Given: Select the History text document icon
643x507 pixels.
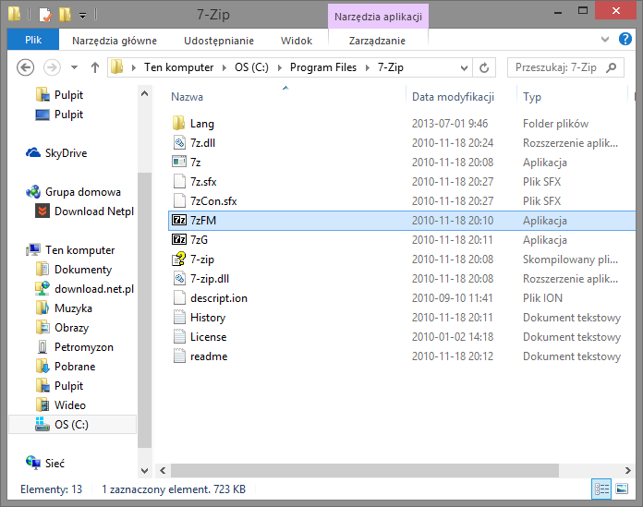Looking at the screenshot, I should click(x=179, y=318).
